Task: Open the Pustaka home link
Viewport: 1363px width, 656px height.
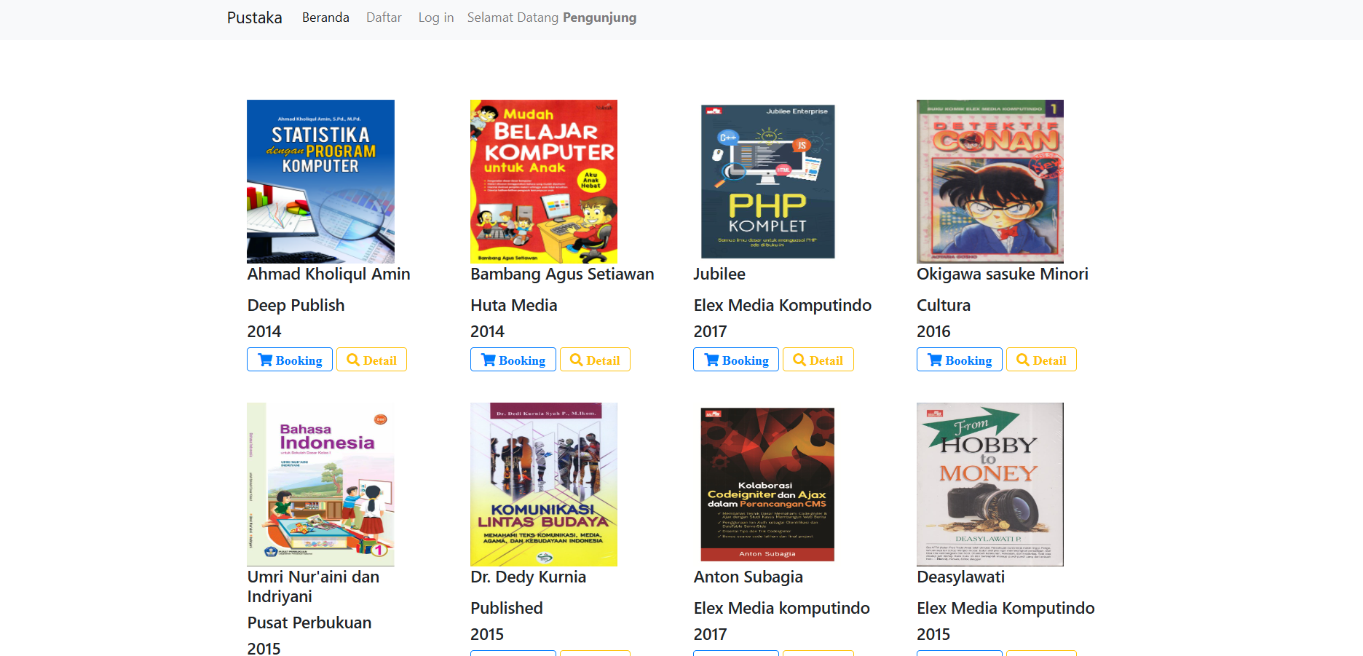Action: [253, 17]
